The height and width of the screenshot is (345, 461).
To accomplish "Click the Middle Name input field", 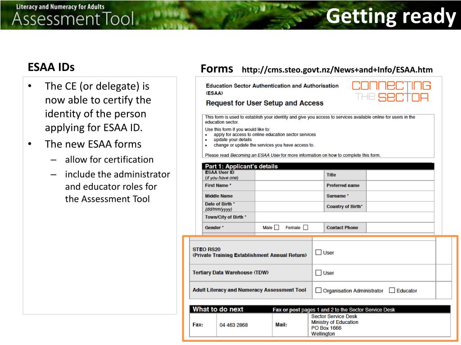I will (x=289, y=196).
